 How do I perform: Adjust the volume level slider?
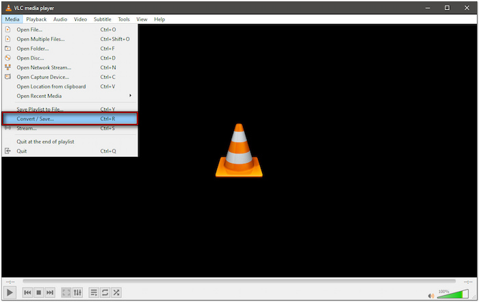click(453, 294)
